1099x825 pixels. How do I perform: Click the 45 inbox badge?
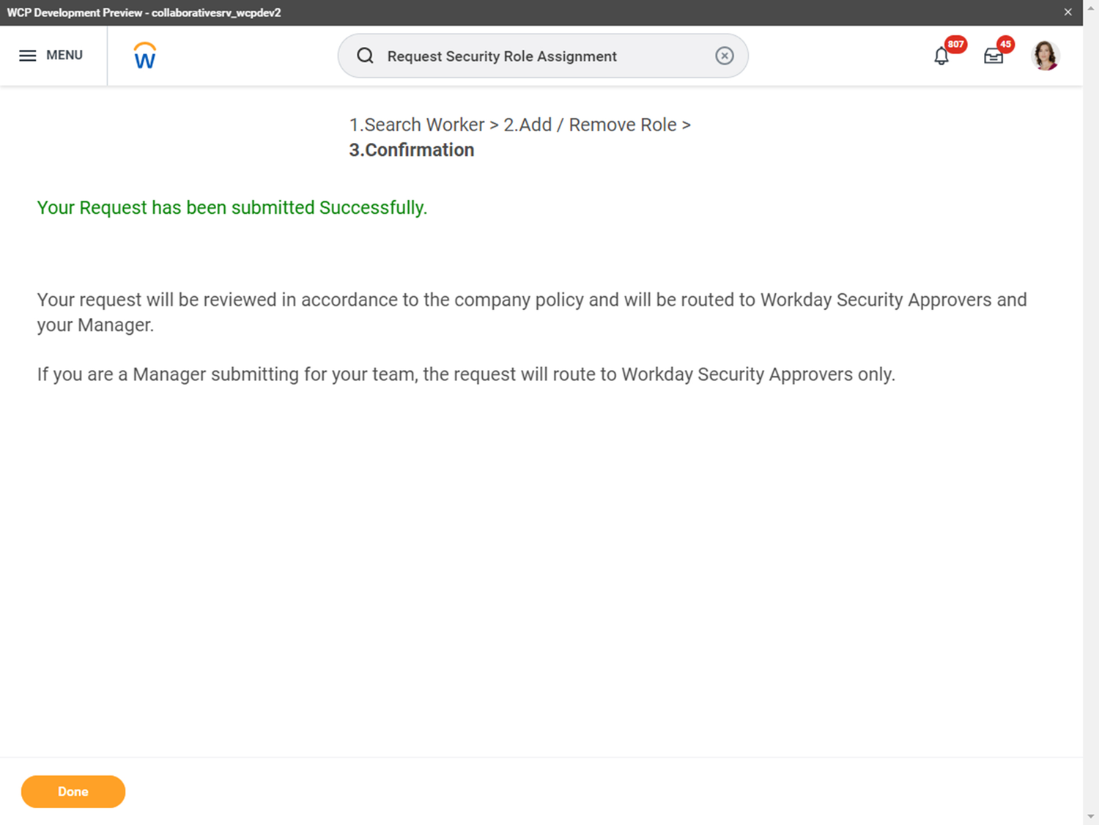(1005, 45)
